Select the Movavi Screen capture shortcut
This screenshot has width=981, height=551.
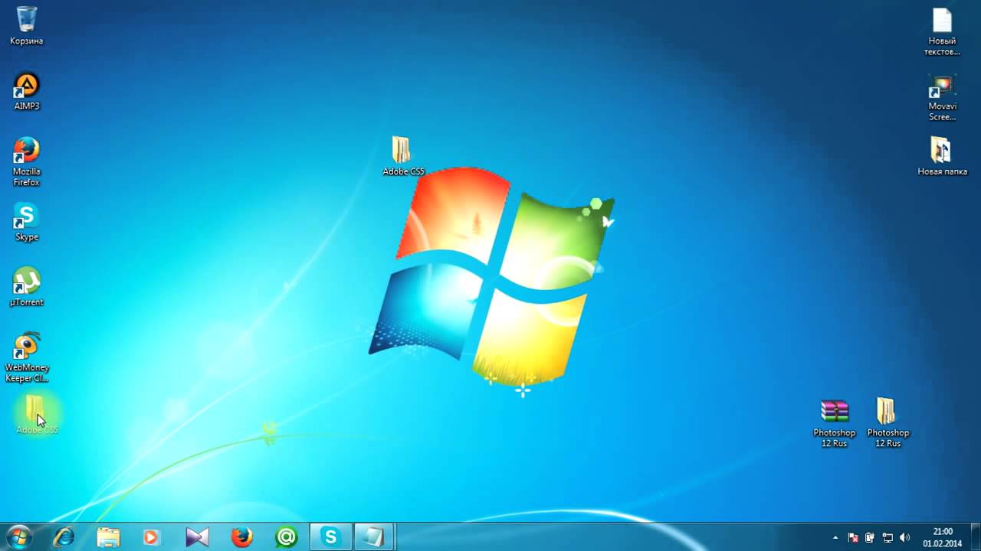pos(942,97)
